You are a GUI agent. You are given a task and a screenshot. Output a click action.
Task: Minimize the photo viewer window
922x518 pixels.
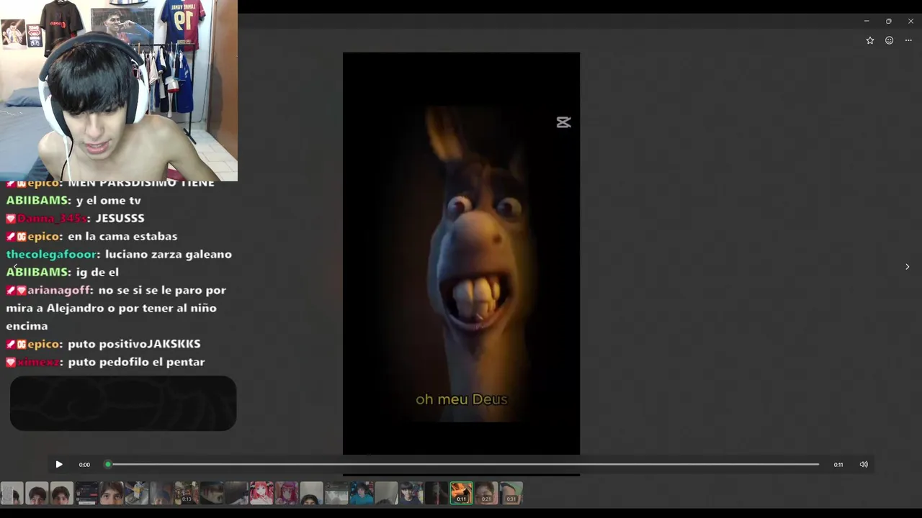click(x=867, y=21)
